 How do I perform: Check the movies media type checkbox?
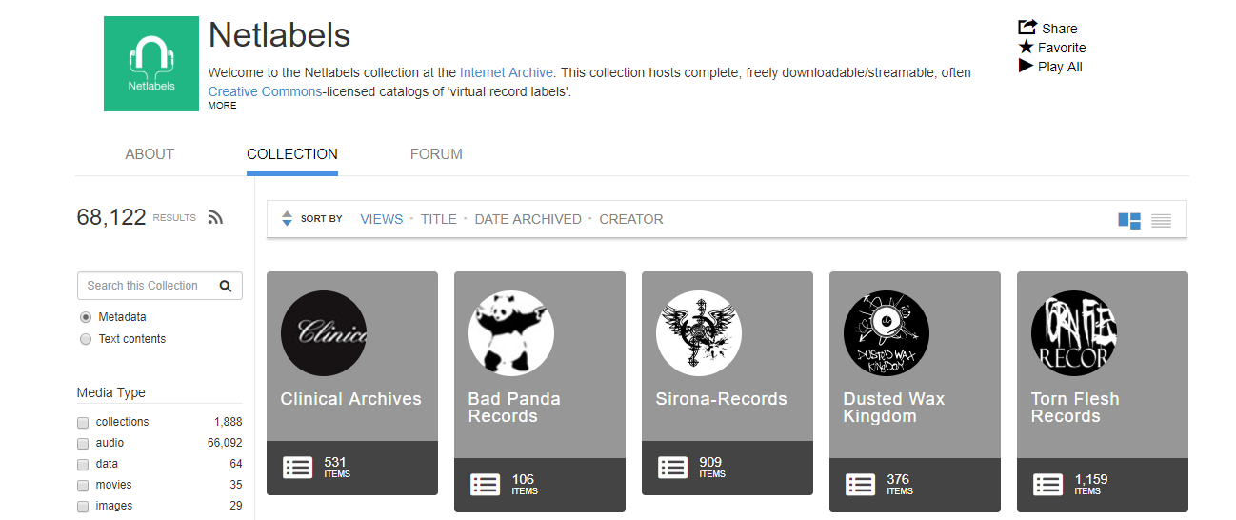[x=83, y=485]
